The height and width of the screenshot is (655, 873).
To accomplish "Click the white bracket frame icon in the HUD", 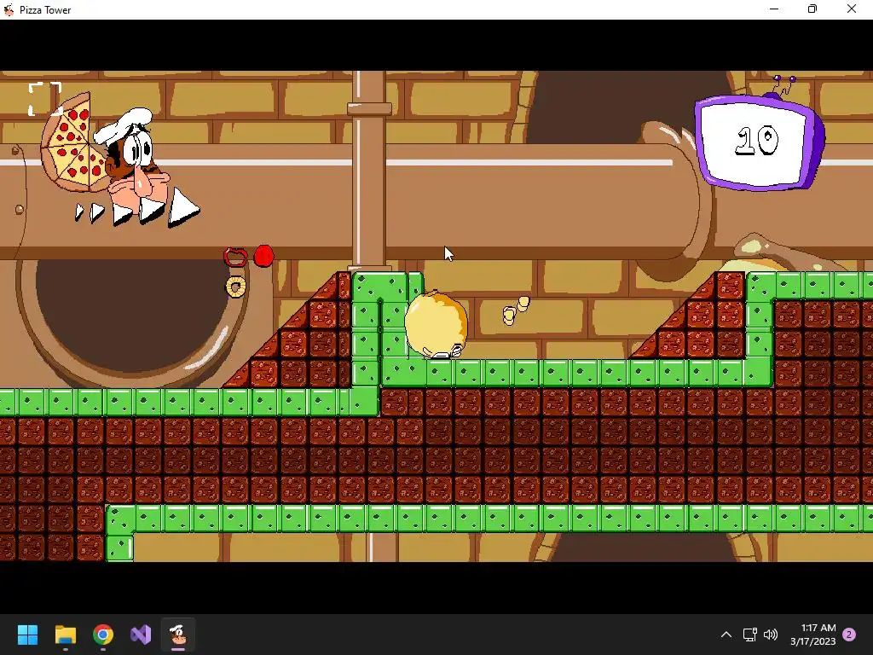I will coord(45,99).
